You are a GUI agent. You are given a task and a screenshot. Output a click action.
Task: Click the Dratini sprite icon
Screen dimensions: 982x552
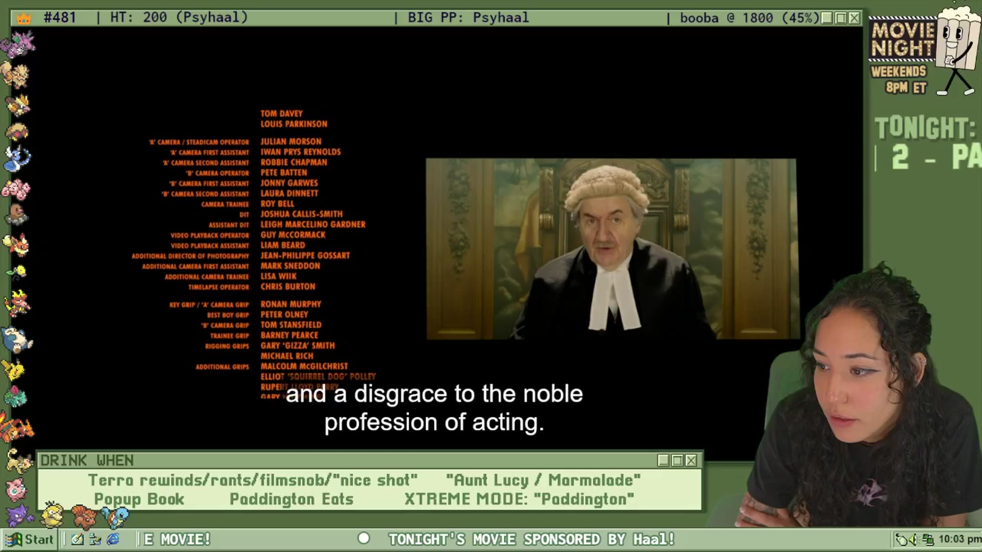click(17, 159)
